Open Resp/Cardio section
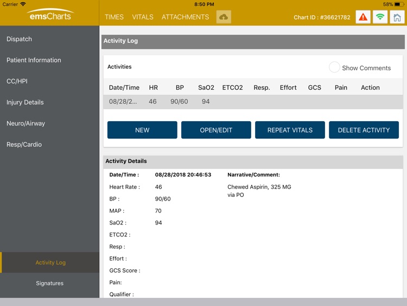 click(49, 144)
